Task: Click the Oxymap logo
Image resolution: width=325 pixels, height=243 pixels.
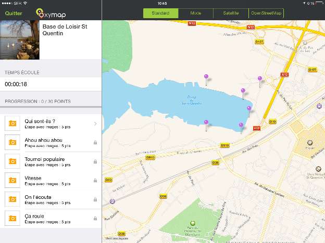Action: pyautogui.click(x=51, y=13)
